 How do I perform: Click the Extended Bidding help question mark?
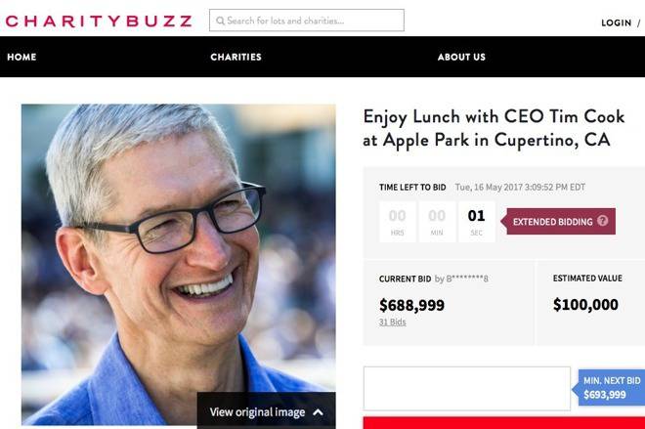tap(603, 221)
